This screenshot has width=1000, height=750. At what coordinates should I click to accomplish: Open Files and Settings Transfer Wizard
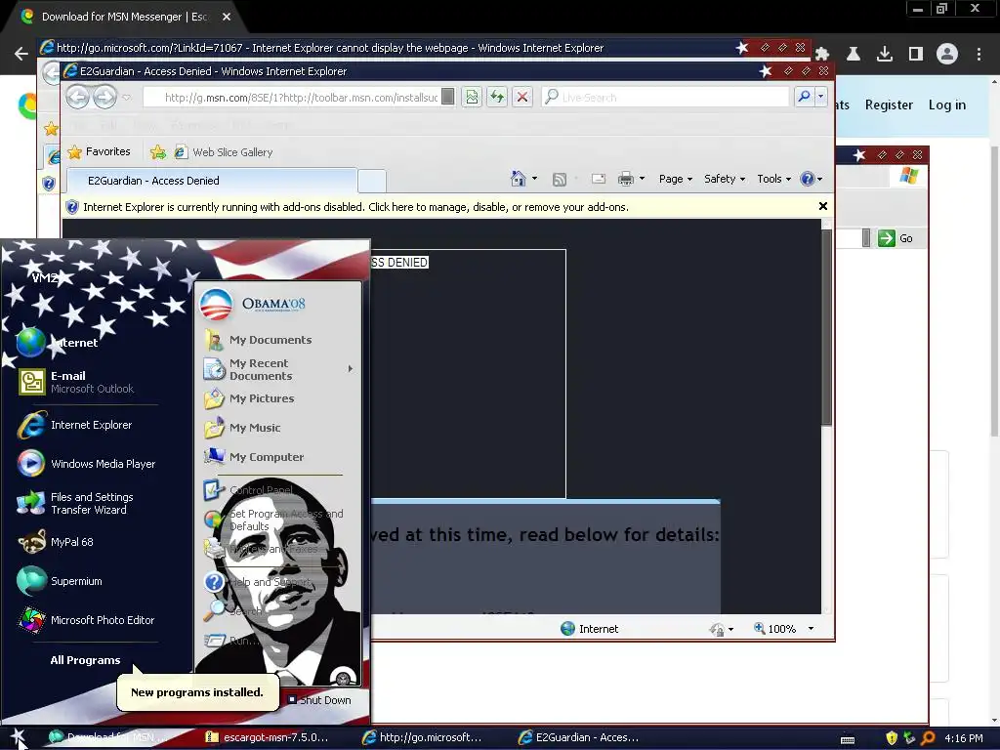[75, 503]
